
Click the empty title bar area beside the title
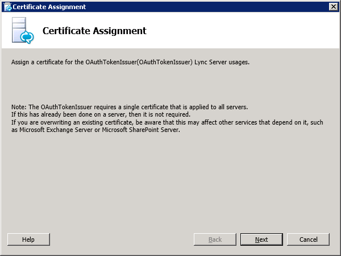point(207,7)
